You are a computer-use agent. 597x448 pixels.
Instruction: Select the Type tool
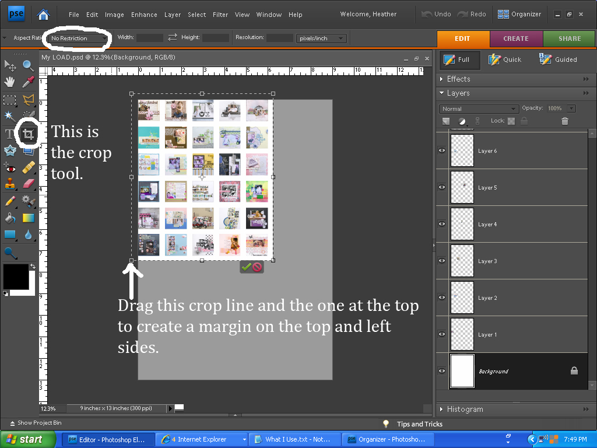pyautogui.click(x=10, y=134)
